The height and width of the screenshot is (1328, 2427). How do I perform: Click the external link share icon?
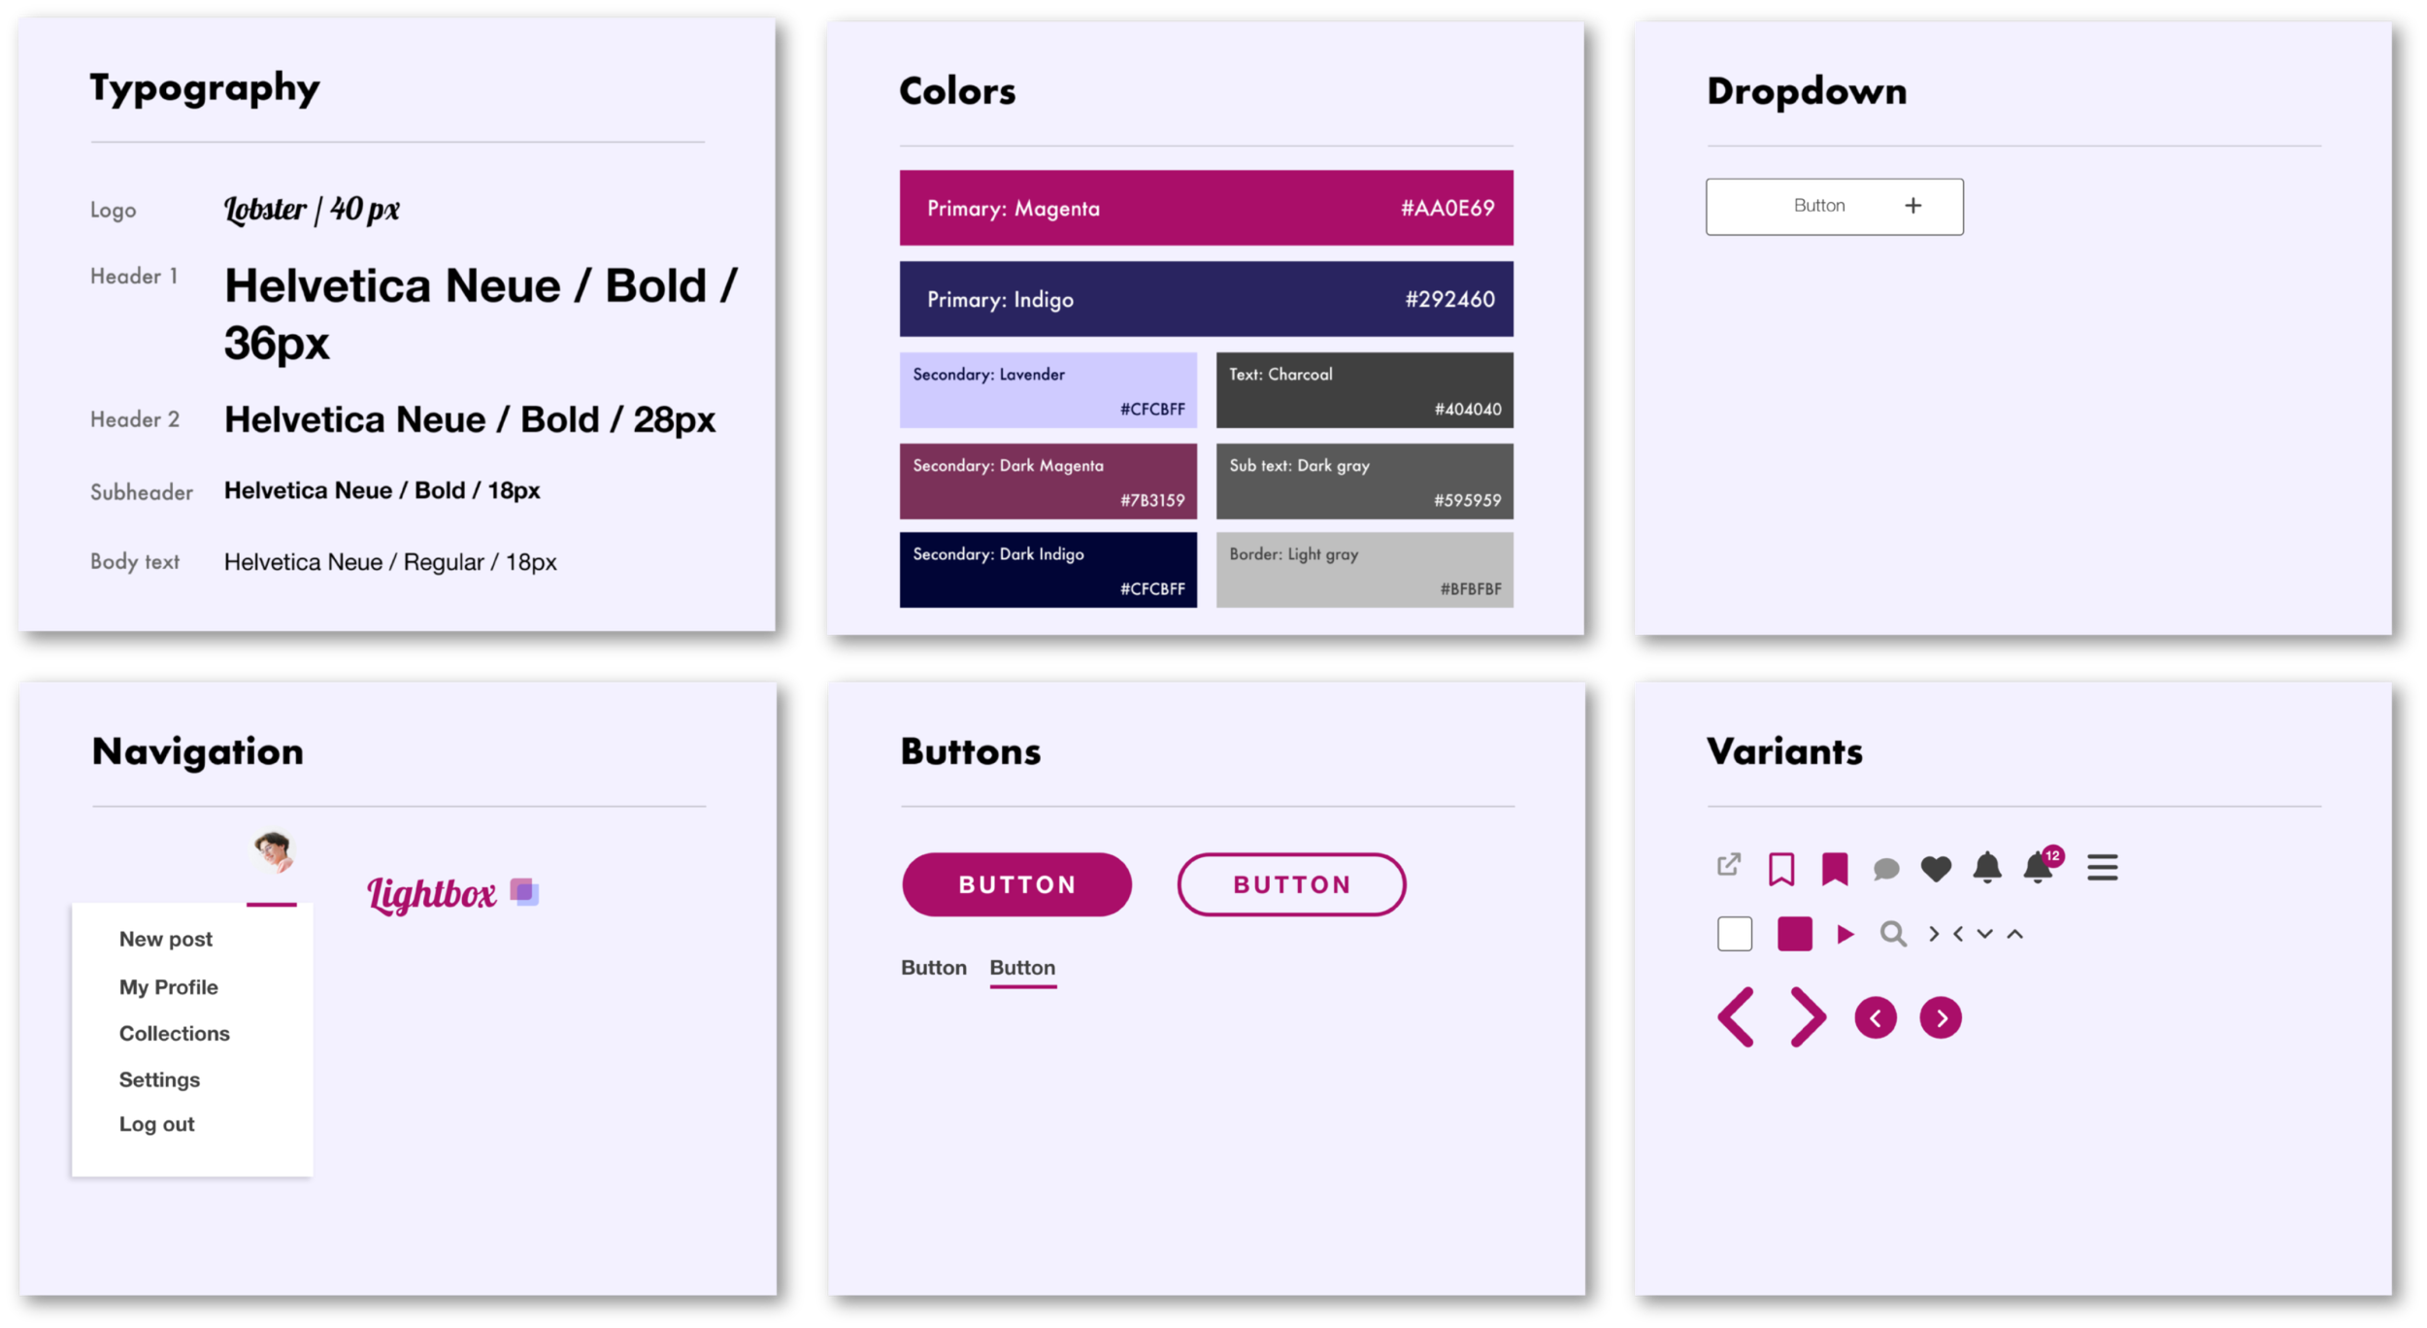point(1729,864)
